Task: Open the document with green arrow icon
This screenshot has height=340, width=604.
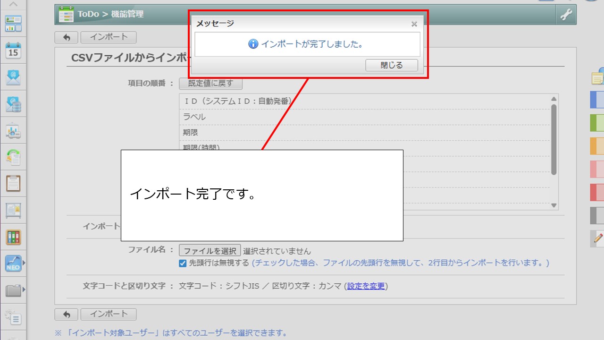Action: click(13, 157)
